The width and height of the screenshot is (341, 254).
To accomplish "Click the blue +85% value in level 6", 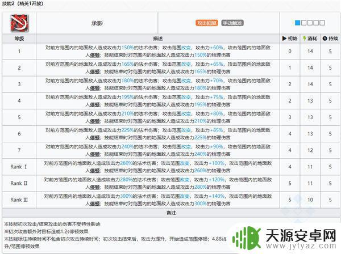I will tap(217, 130).
